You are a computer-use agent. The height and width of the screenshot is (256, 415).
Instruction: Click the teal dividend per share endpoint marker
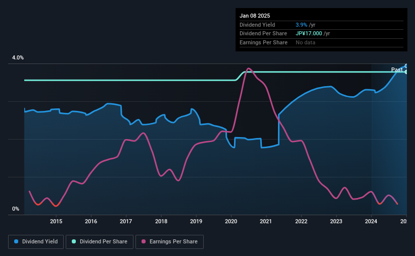pos(406,72)
